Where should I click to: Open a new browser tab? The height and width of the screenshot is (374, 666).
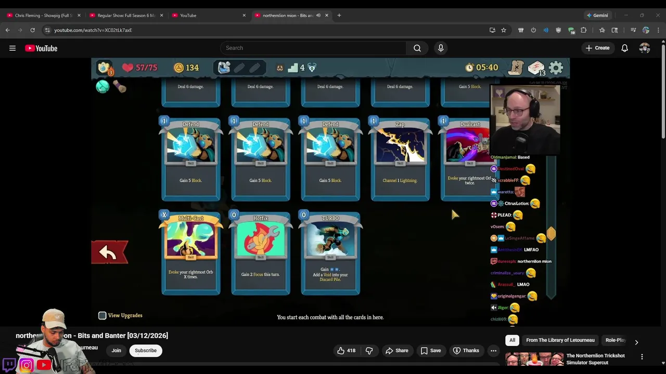point(339,16)
